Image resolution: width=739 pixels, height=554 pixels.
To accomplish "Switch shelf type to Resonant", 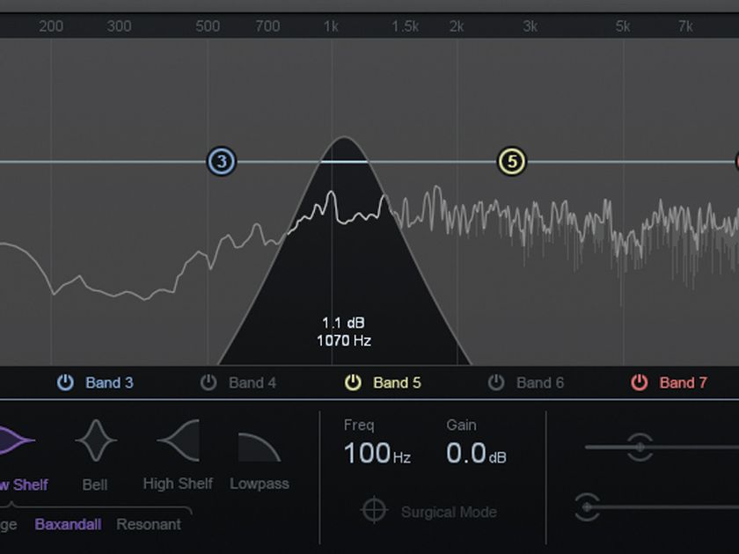I will tap(148, 524).
